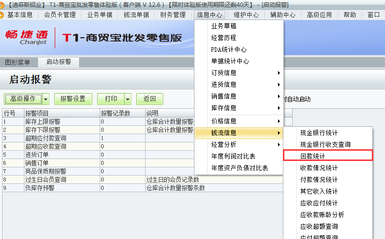Screen dimensions: 385x239
Task: Open the 维护中心 menu
Action: tap(246, 15)
